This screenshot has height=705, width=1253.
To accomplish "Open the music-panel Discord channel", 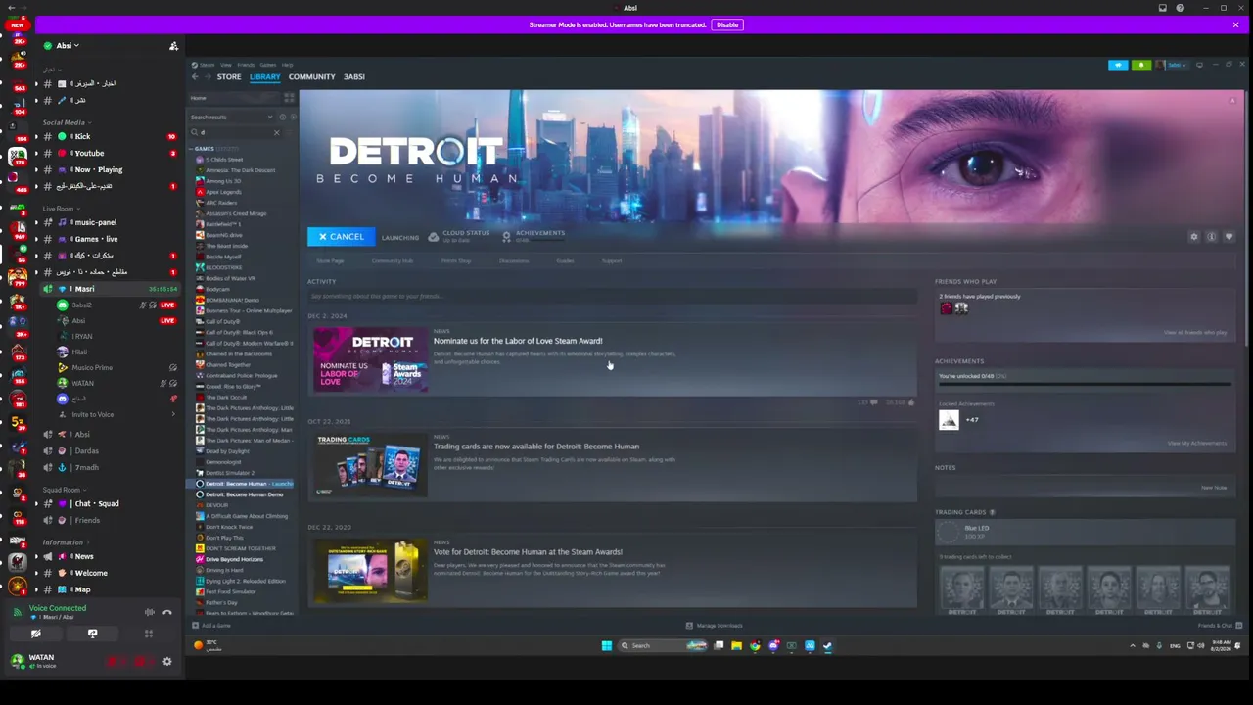I will tap(96, 222).
